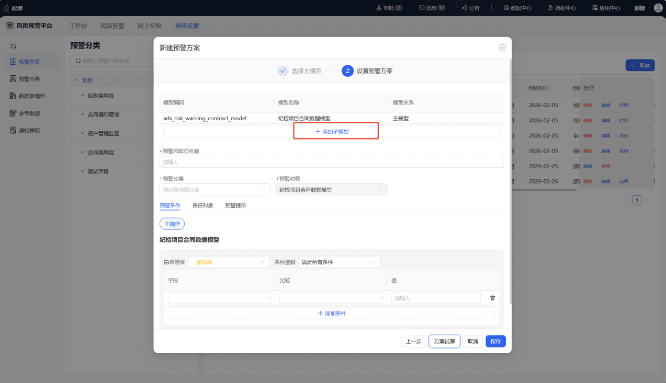
Task: Open the 消息 notifications in top bar
Action: (432, 8)
